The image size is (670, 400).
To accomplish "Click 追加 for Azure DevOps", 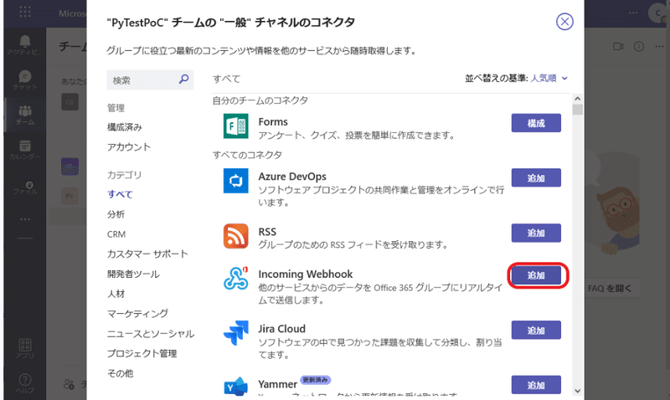I will [x=536, y=177].
